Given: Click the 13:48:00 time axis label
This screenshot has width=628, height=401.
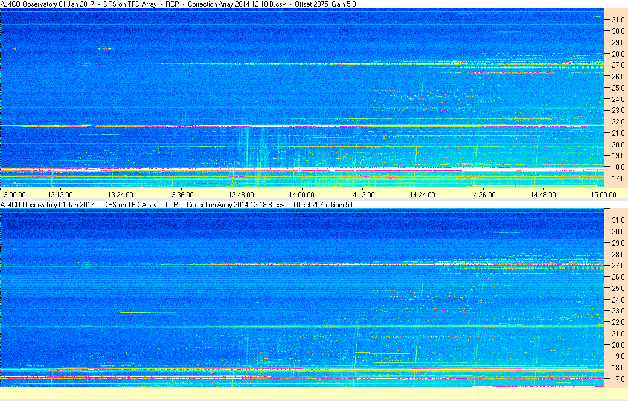Looking at the screenshot, I should tap(241, 194).
